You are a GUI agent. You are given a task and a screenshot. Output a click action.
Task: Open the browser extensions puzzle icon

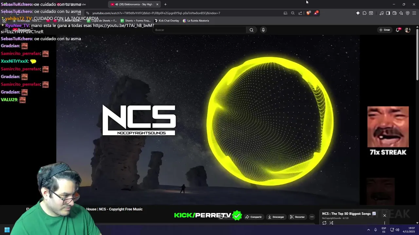[364, 13]
